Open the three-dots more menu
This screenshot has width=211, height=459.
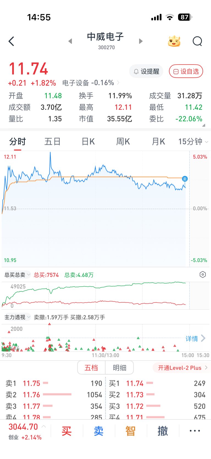pos(195,431)
